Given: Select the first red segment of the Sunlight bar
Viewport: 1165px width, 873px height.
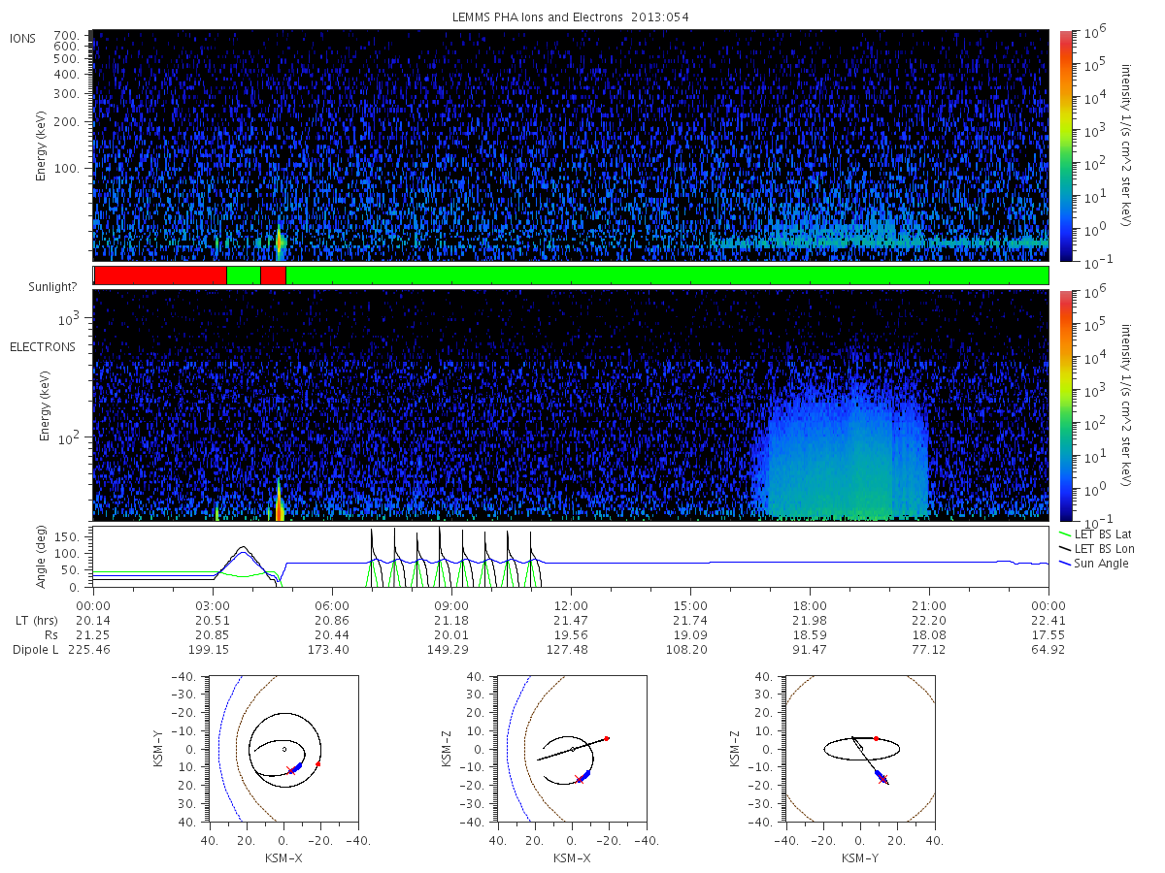Looking at the screenshot, I should (x=160, y=275).
